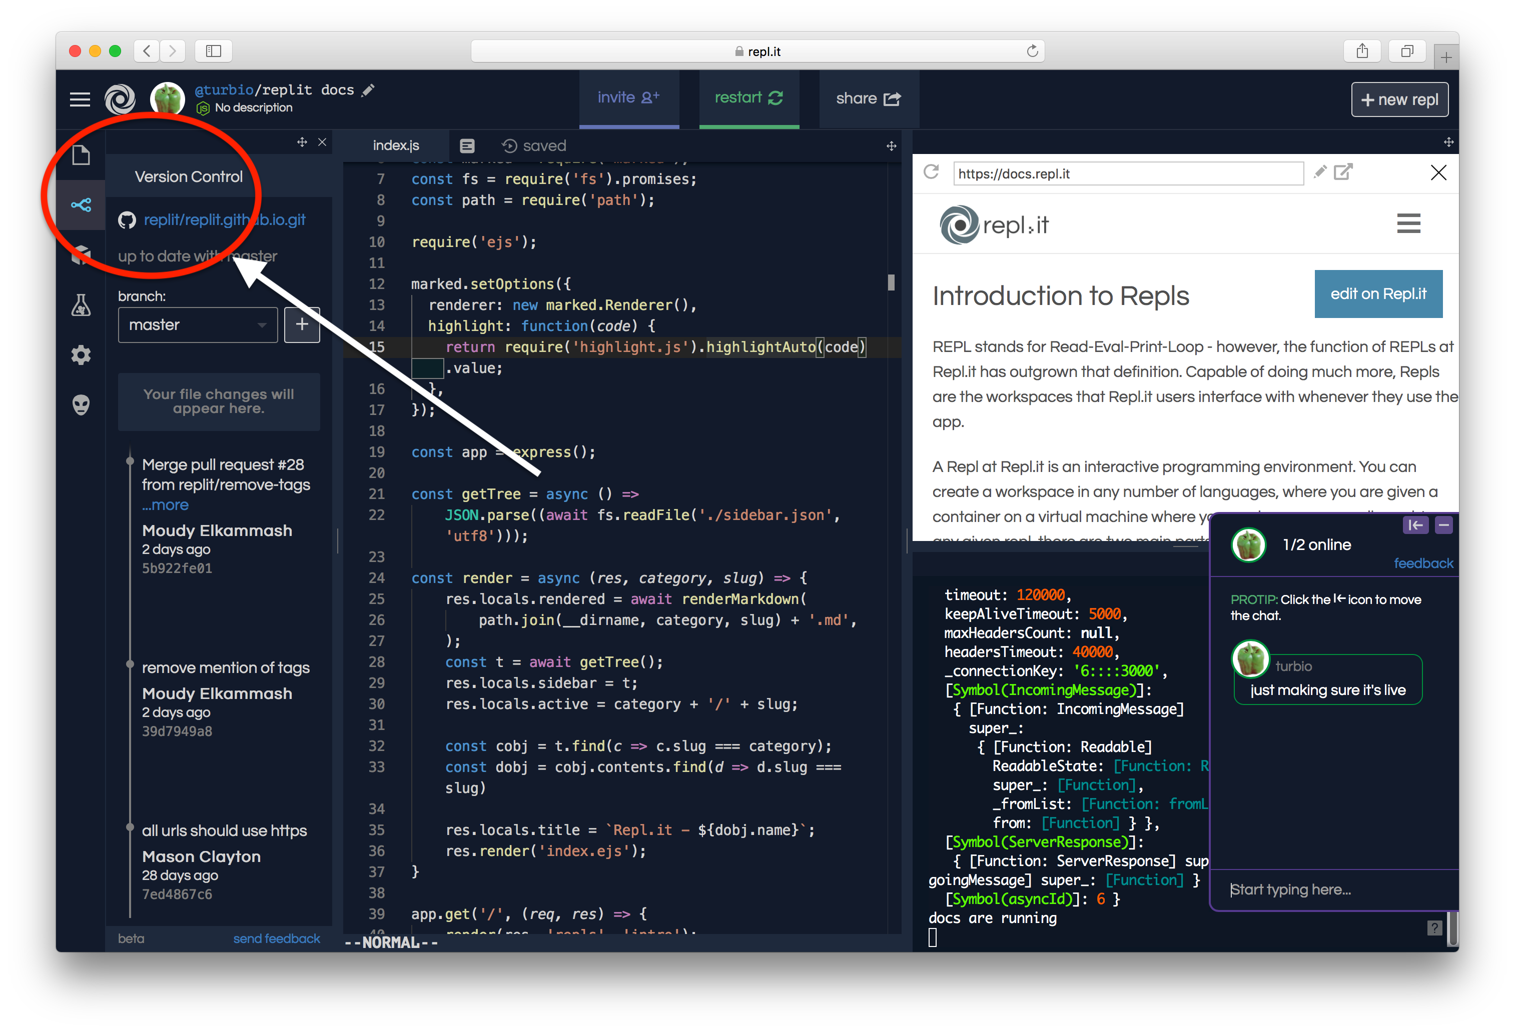This screenshot has height=1032, width=1515.
Task: Open Version Control sidebar icon
Action: click(x=81, y=205)
